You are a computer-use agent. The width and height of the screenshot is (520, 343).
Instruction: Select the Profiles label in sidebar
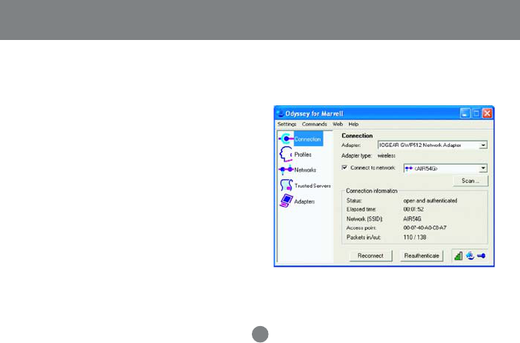pyautogui.click(x=303, y=155)
